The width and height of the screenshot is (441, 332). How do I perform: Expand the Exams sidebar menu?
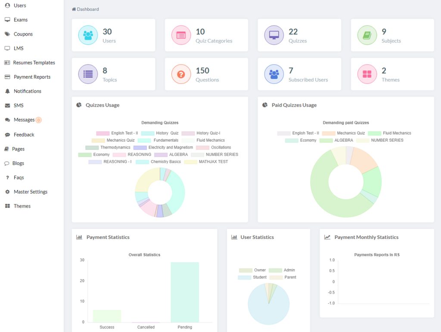click(20, 20)
